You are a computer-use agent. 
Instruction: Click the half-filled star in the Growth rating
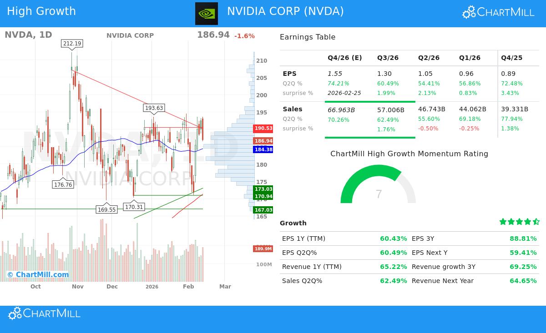(x=535, y=222)
